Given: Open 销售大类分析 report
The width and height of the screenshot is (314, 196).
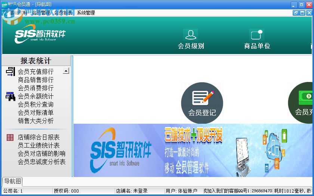Looking at the screenshot, I should pyautogui.click(x=36, y=121).
